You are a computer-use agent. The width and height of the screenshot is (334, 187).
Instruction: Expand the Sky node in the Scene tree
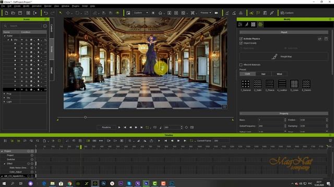[4, 98]
